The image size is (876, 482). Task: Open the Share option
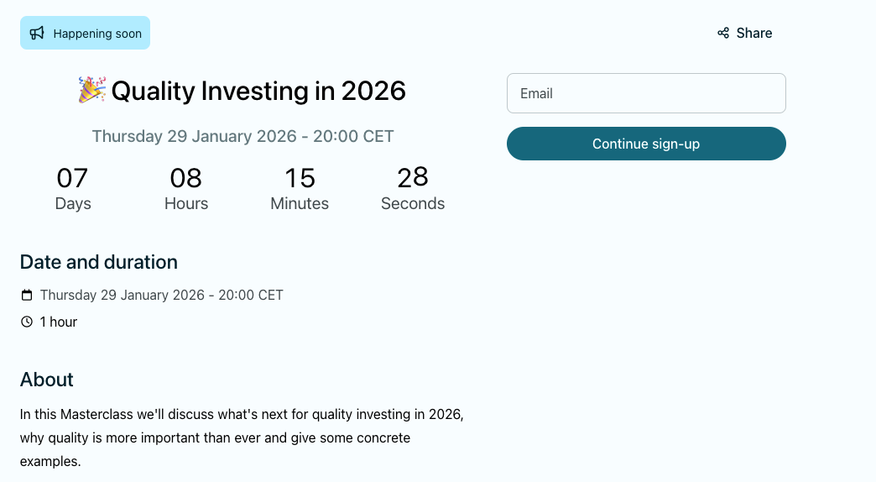pos(745,34)
